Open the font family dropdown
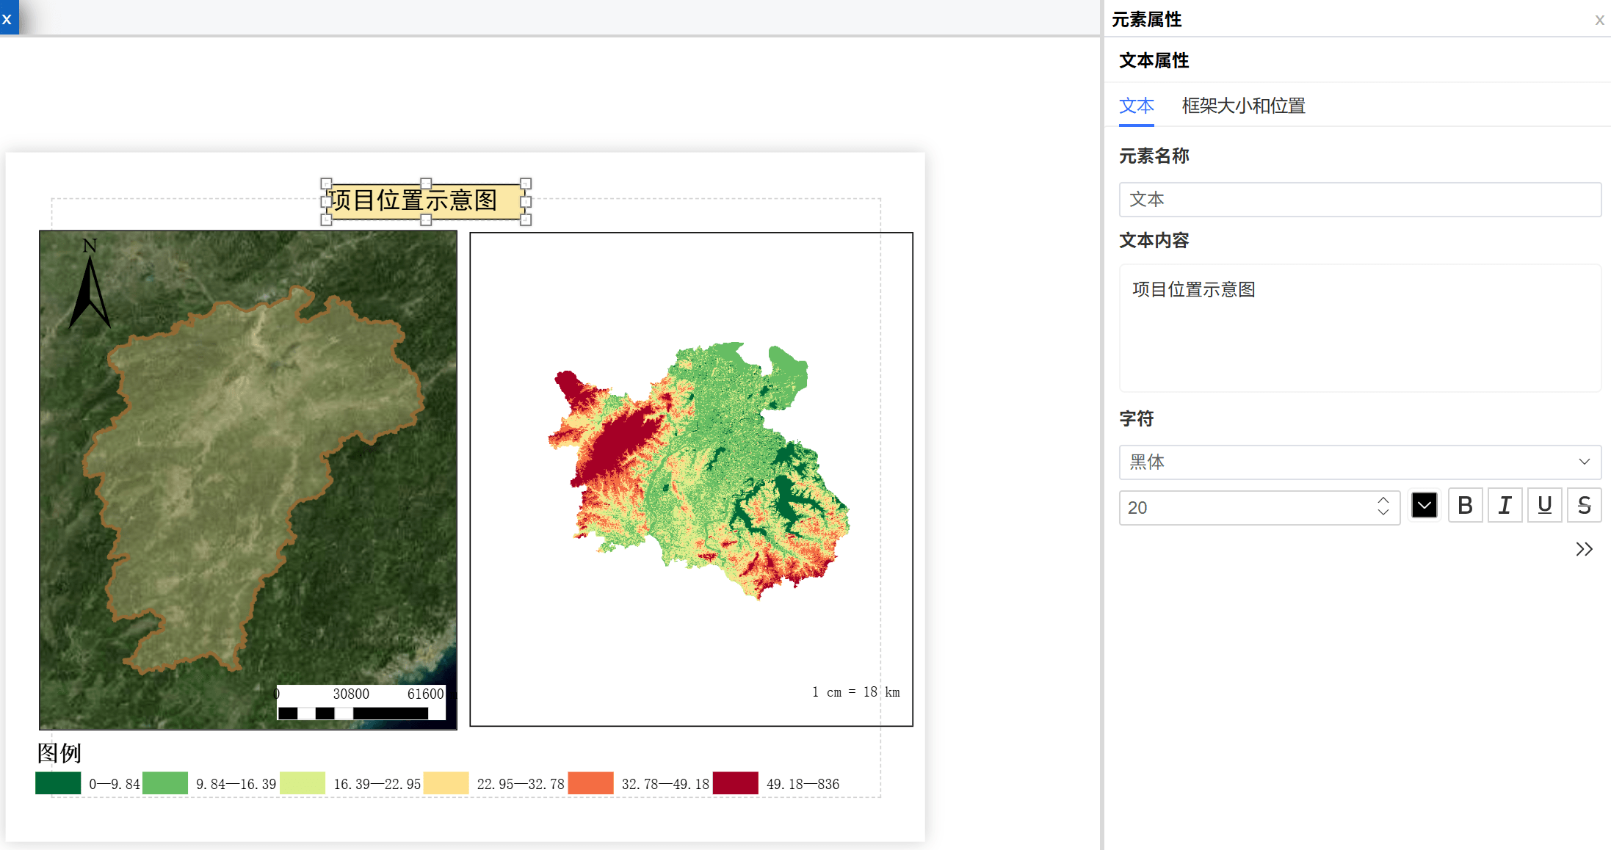 pos(1359,462)
